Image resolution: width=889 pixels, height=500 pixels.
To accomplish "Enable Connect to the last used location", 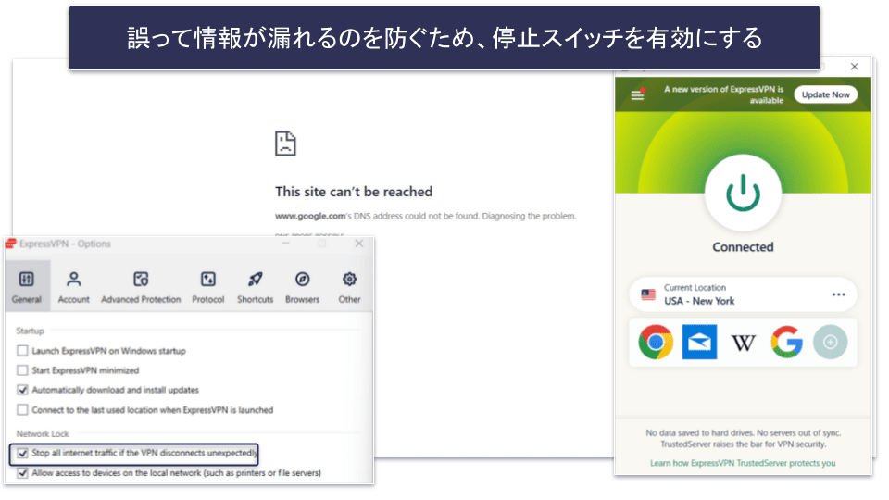I will click(22, 409).
